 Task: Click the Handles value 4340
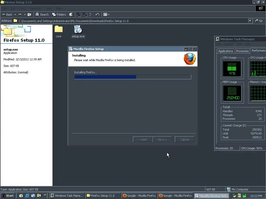point(258,111)
